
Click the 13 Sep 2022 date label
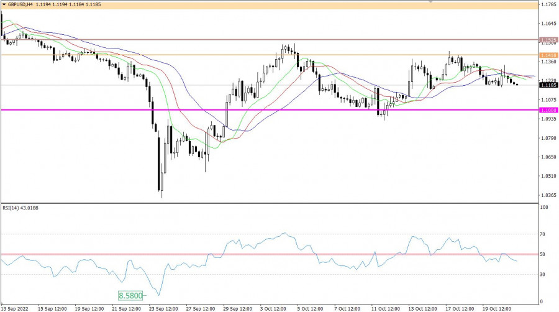(x=16, y=308)
